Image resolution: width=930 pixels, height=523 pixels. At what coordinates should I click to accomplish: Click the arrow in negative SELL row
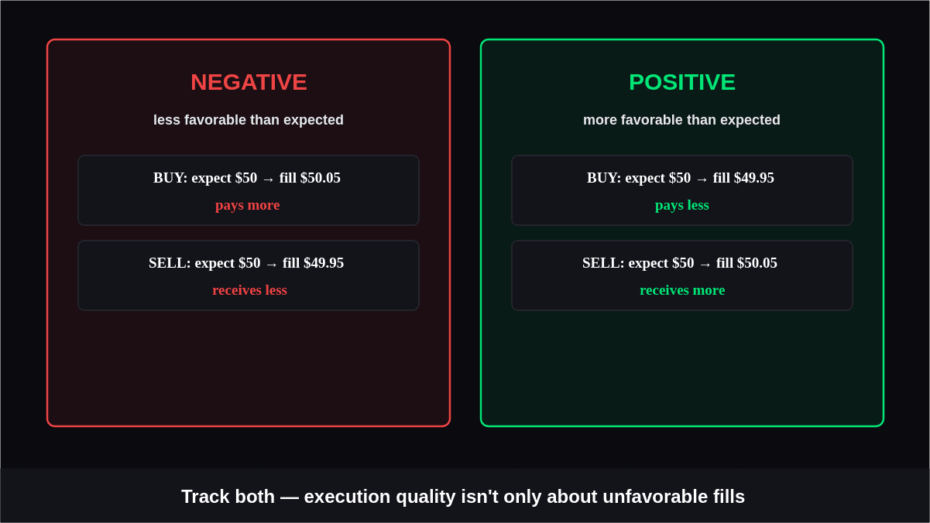click(271, 264)
